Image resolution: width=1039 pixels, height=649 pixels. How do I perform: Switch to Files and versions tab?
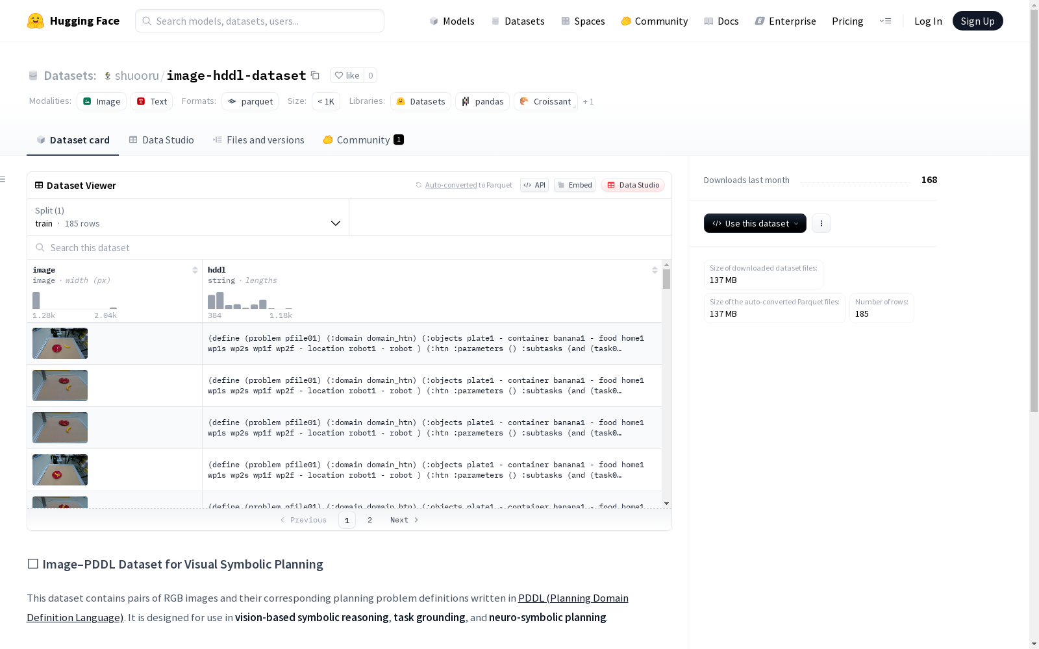point(258,140)
